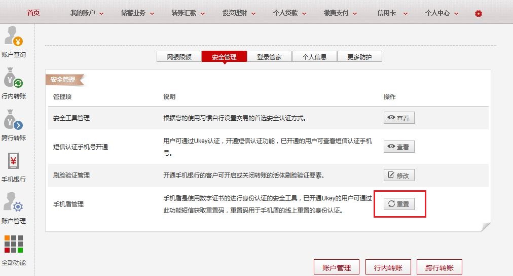Click the 操作 column header
The image size is (513, 276).
tap(390, 96)
